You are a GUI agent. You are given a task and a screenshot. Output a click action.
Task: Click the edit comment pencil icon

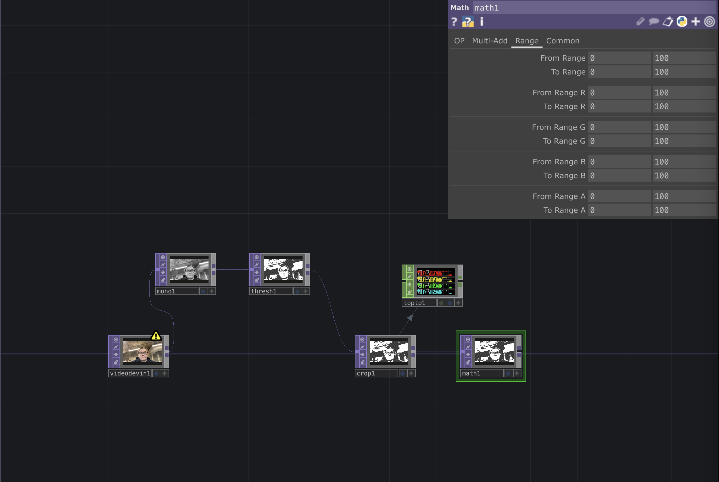click(641, 22)
